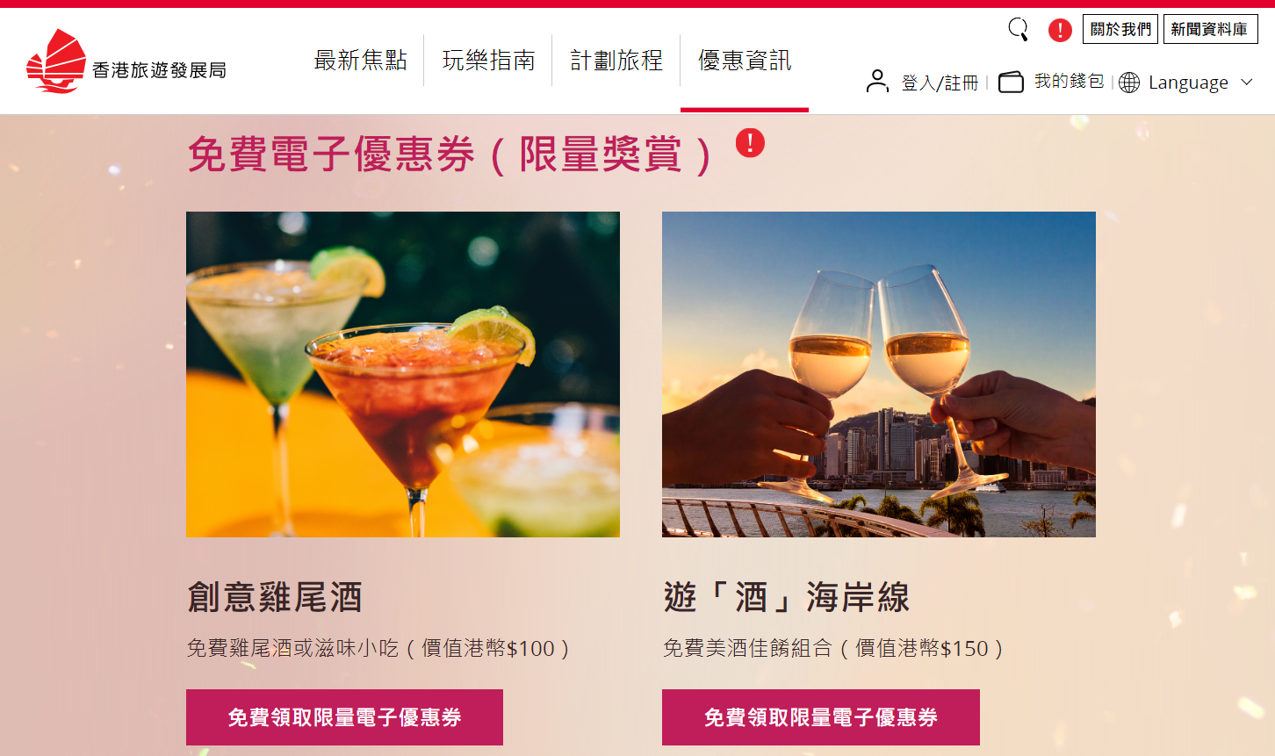Click 新聞資料庫 button
Image resolution: width=1275 pixels, height=756 pixels.
pyautogui.click(x=1211, y=29)
